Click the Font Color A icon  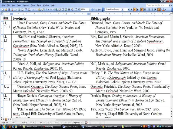(x=164, y=10)
